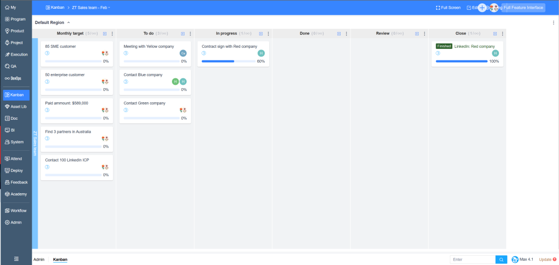
Task: Open the DevOps module in sidebar
Action: (x=16, y=78)
